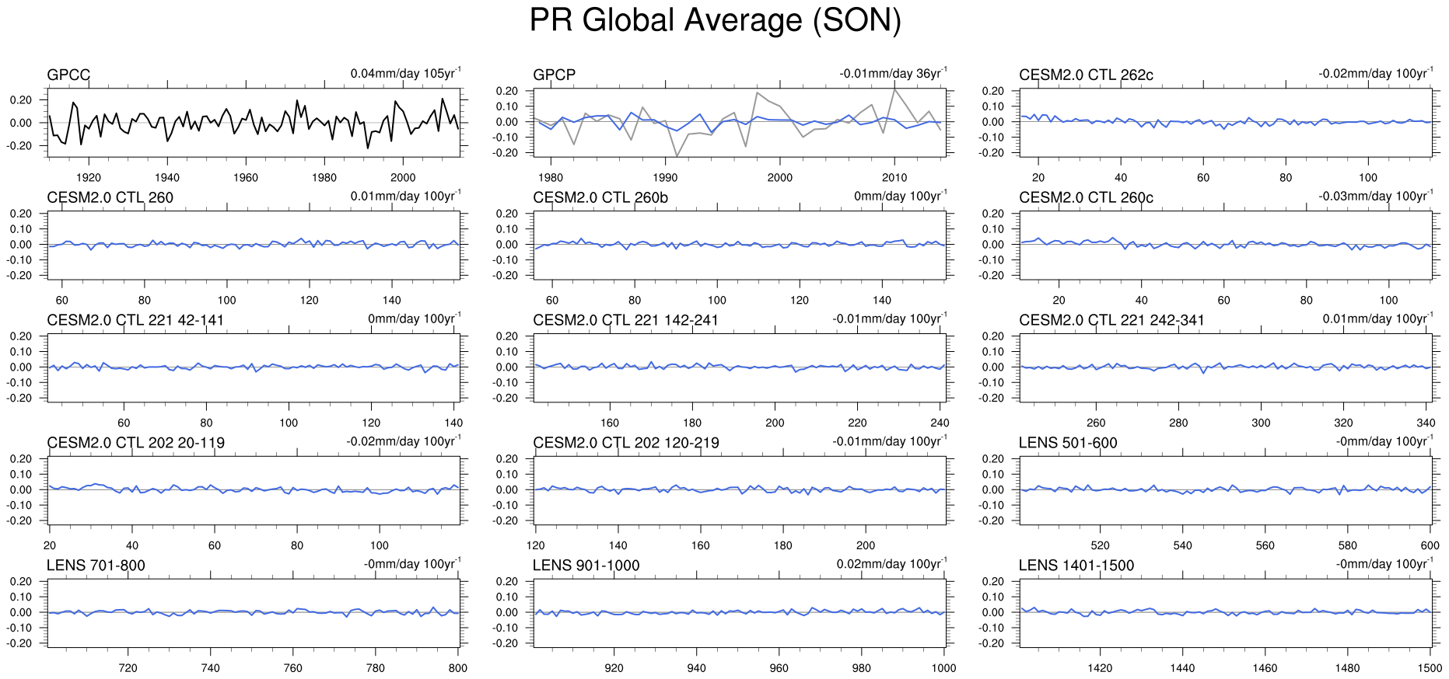Click the PR Global Average (SON) title
Viewport: 1449px width, 679px height.
coord(715,20)
